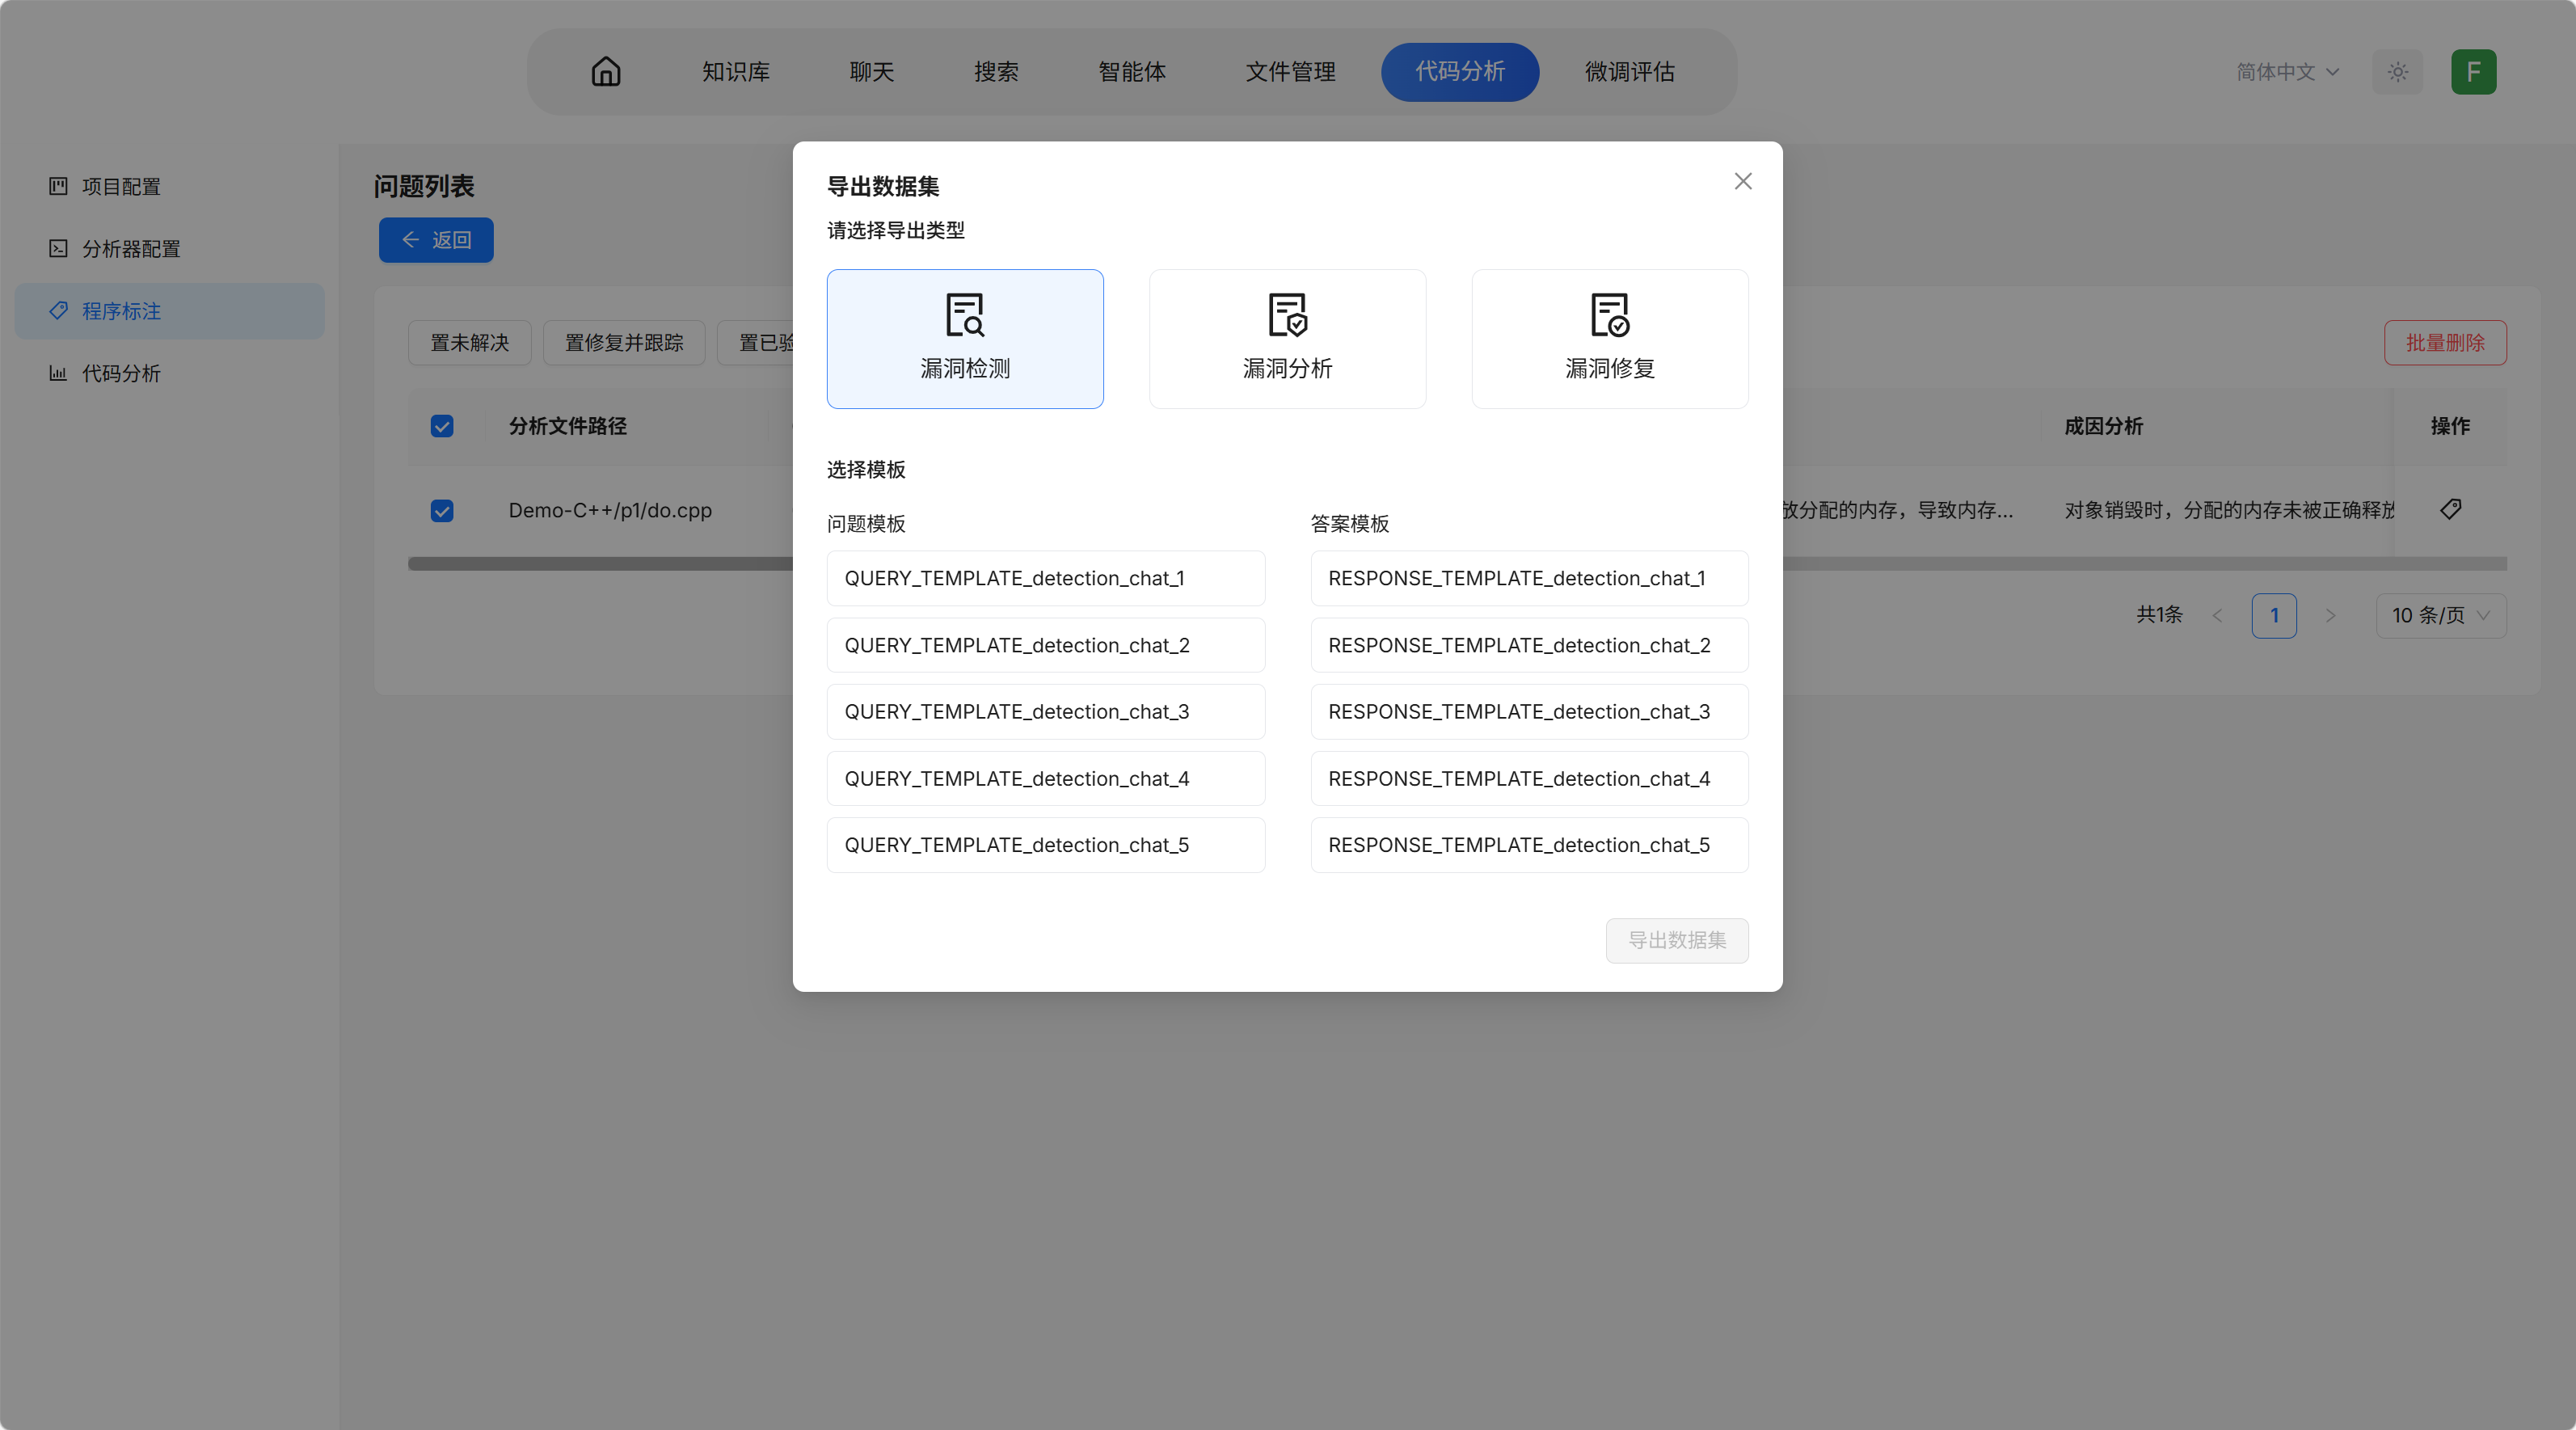This screenshot has width=2576, height=1430.
Task: Select the 漏洞检测 export type card
Action: click(964, 338)
